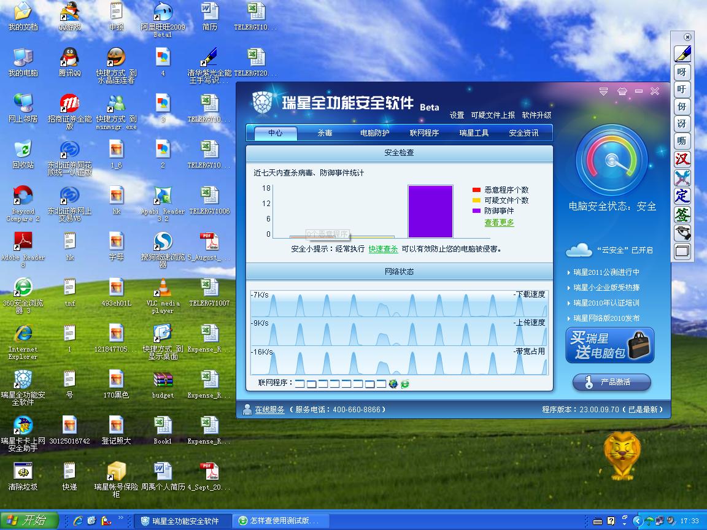Open the 在线服务 link
The height and width of the screenshot is (530, 707).
click(x=269, y=410)
